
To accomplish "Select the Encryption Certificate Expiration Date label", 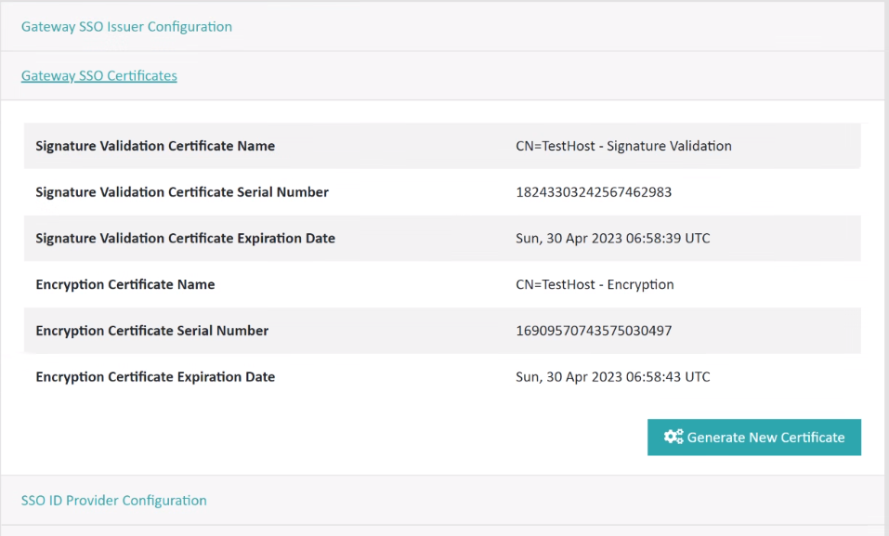I will pos(155,376).
